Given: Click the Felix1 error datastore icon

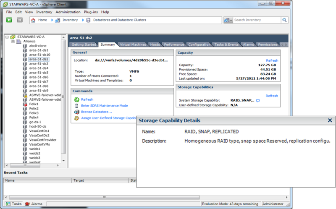Looking at the screenshot, I should 25,104.
